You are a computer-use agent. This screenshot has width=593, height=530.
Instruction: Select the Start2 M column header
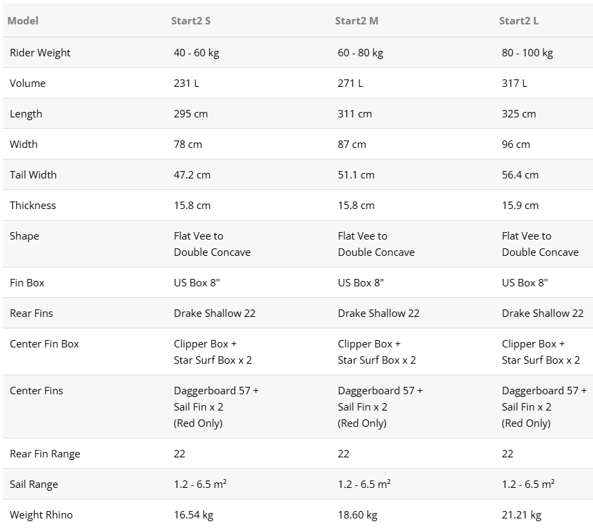click(357, 21)
